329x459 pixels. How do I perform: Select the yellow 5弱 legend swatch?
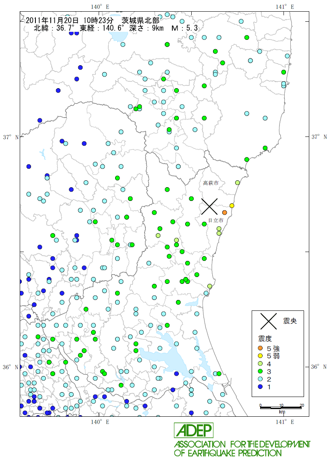click(260, 356)
